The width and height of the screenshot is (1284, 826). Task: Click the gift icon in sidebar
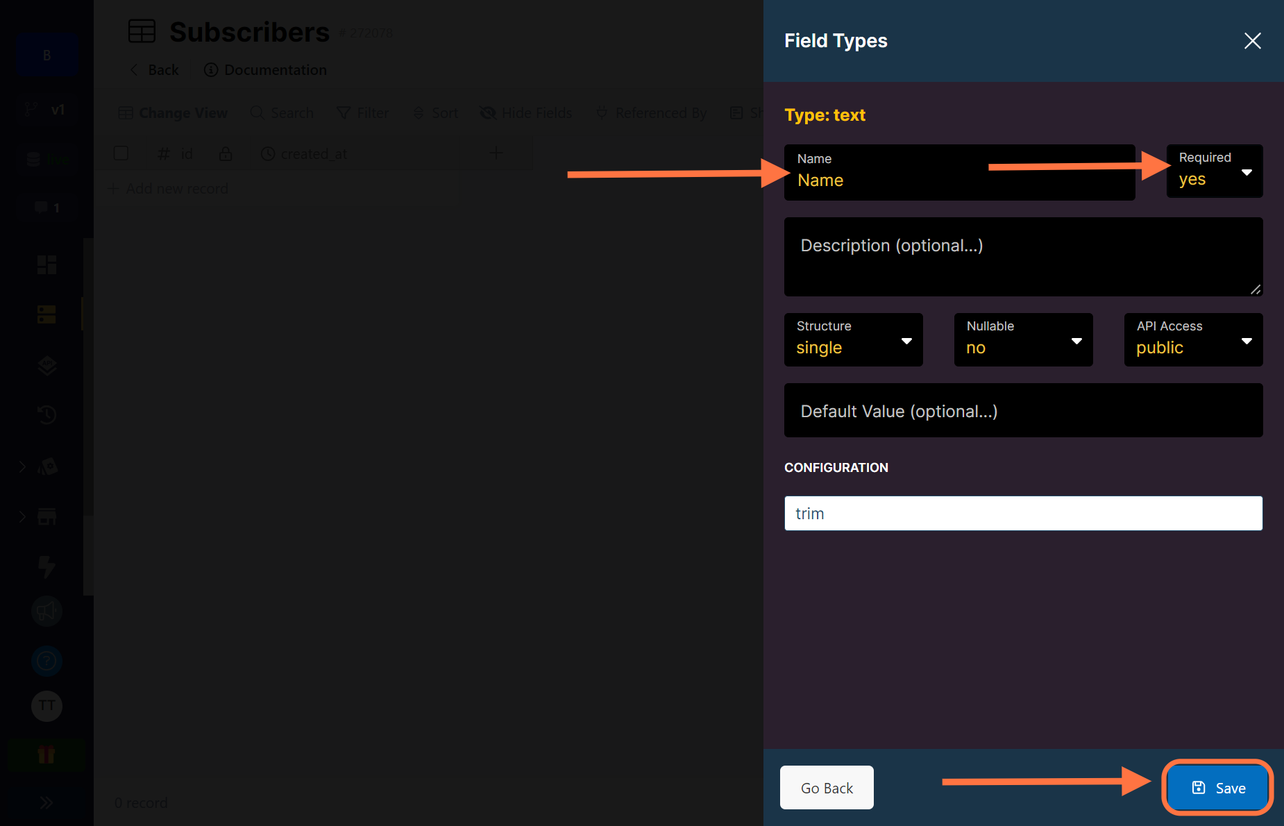coord(47,755)
